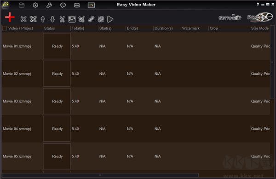276x179 pixels.
Task: Open the watermark picture icon
Action: [72, 19]
